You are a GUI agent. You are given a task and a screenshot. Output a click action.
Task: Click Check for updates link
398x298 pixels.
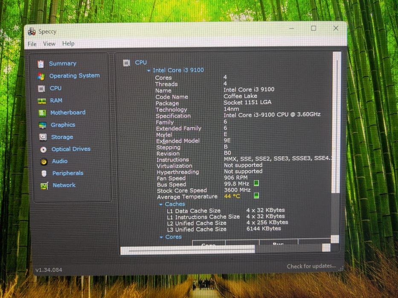coord(311,266)
